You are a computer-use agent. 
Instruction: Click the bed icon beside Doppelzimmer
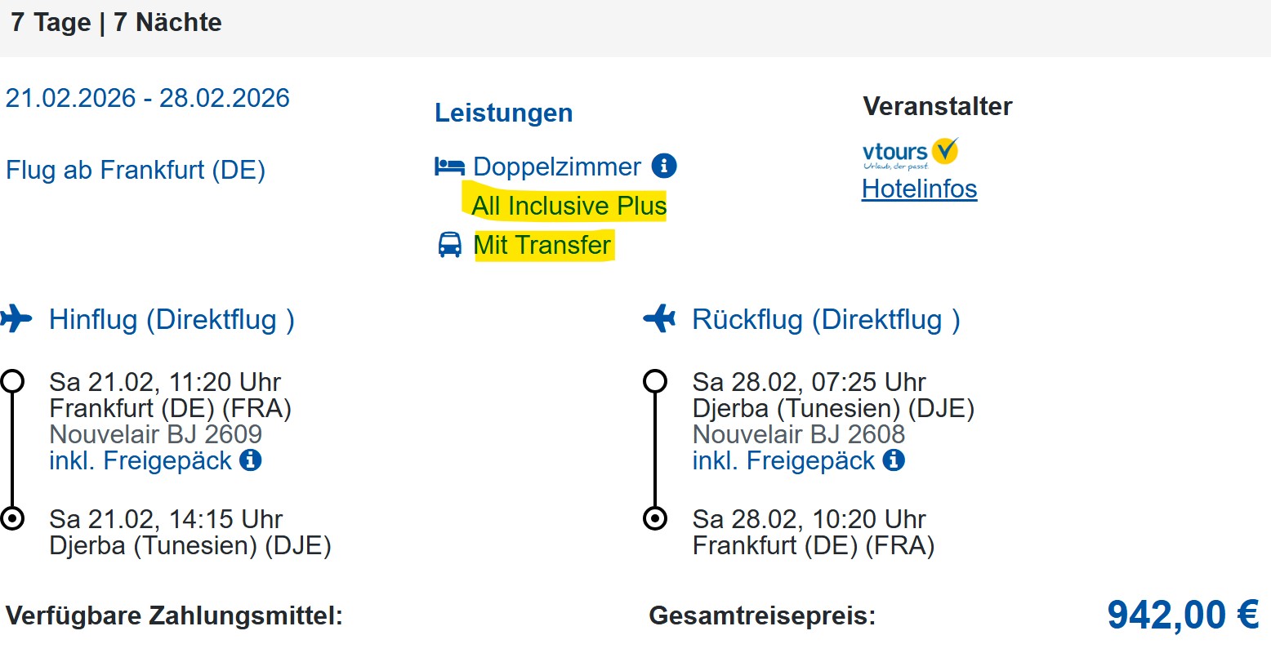pos(449,167)
